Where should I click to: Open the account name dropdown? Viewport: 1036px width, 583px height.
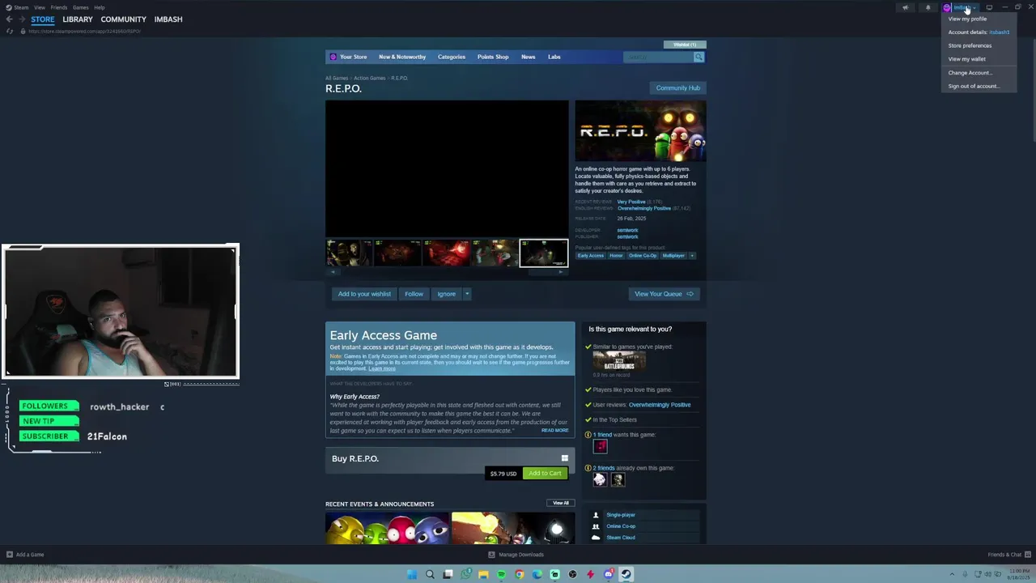point(963,7)
